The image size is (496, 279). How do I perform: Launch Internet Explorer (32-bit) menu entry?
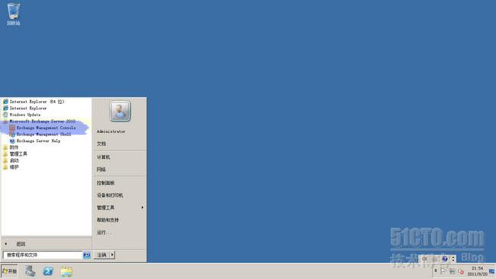pyautogui.click(x=24, y=108)
